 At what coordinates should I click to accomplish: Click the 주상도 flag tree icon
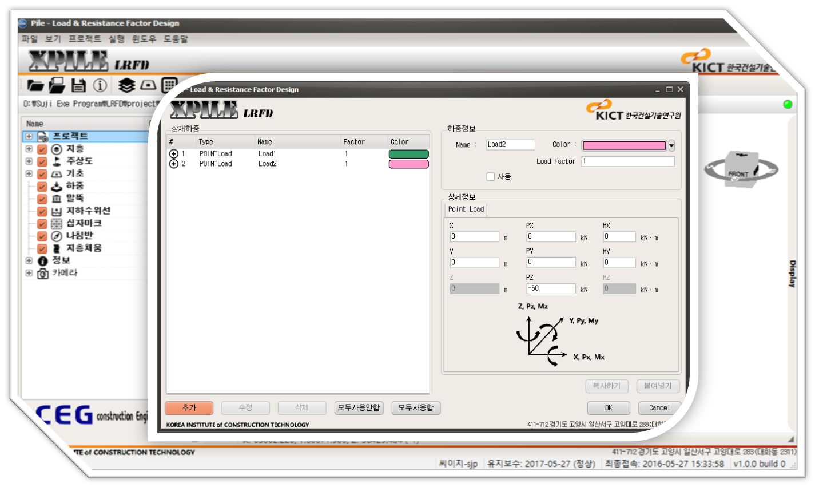(x=57, y=161)
